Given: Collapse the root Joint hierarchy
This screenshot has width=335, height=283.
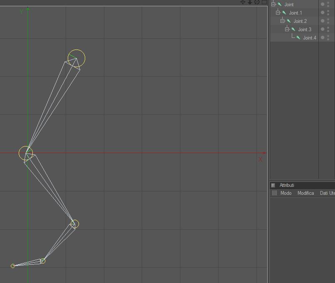Looking at the screenshot, I should click(273, 4).
